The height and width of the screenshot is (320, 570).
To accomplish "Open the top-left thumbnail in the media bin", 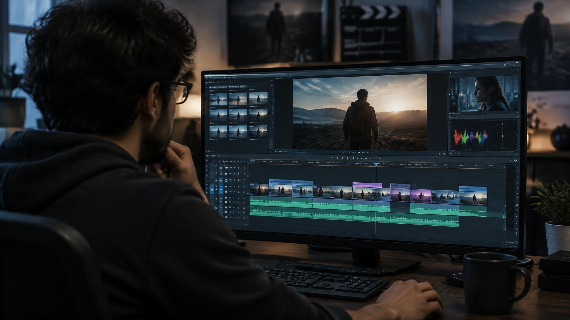I will point(218,99).
